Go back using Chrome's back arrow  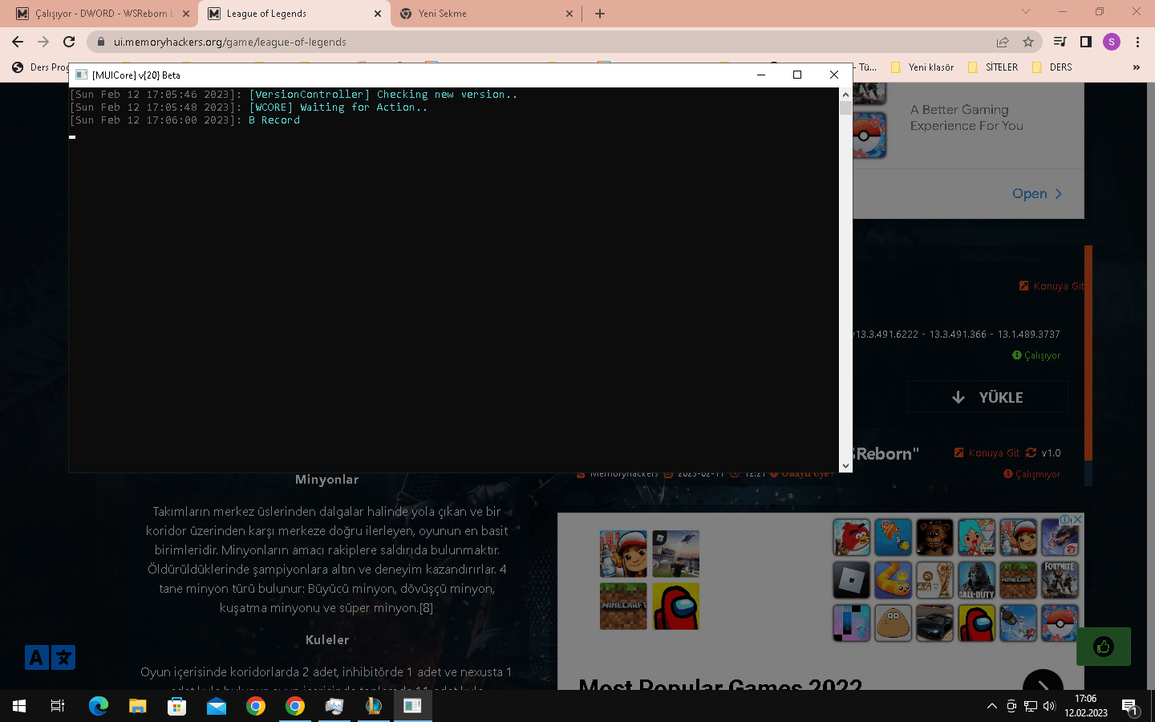pos(18,42)
